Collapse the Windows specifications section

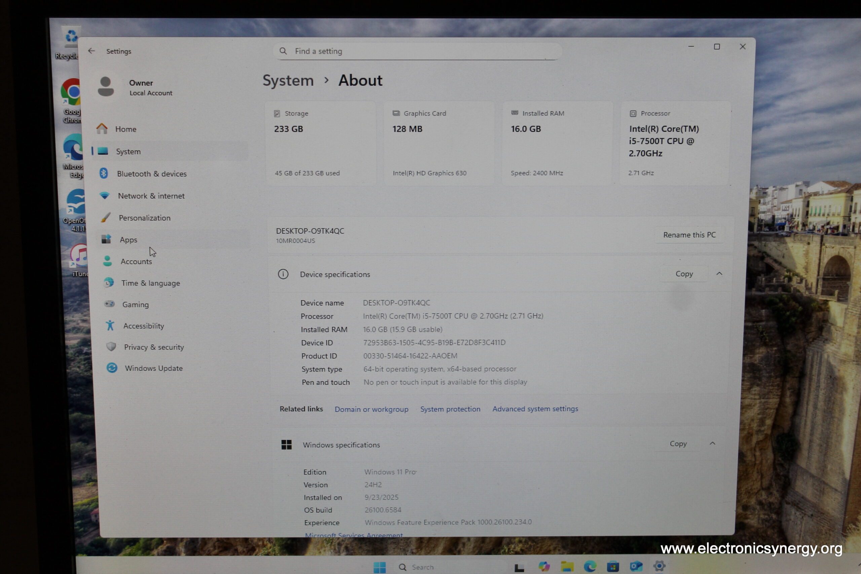point(712,444)
